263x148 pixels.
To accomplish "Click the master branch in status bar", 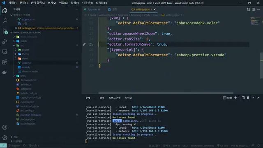I will pos(14,146).
